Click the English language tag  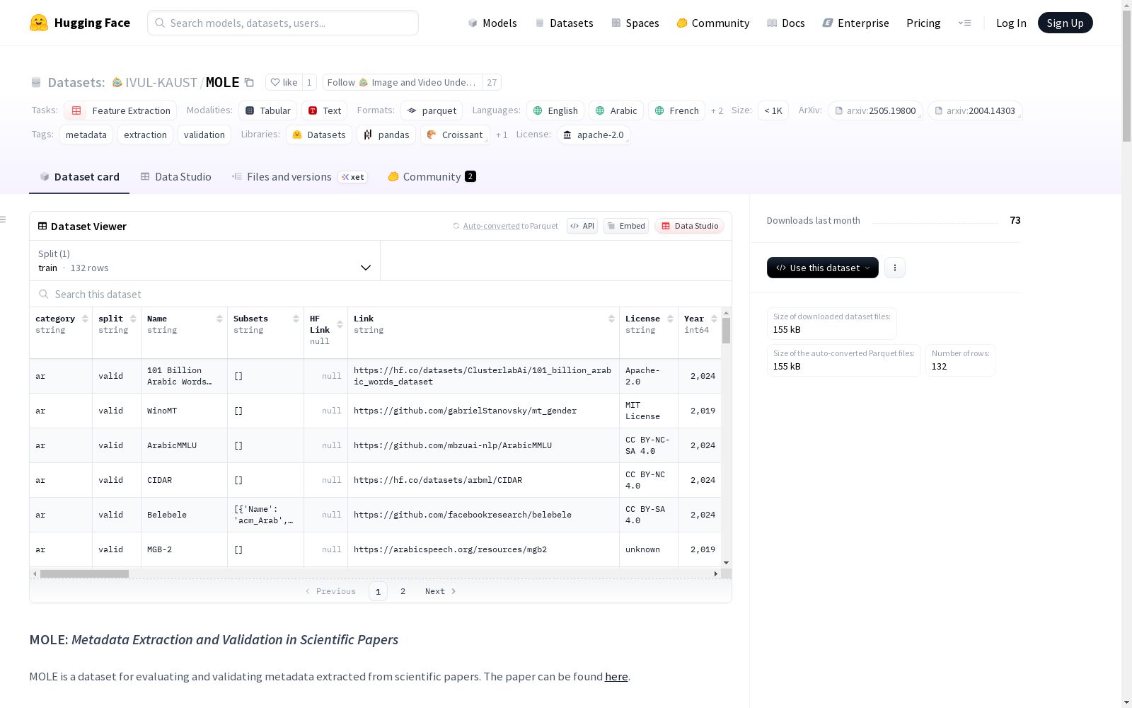coord(555,110)
